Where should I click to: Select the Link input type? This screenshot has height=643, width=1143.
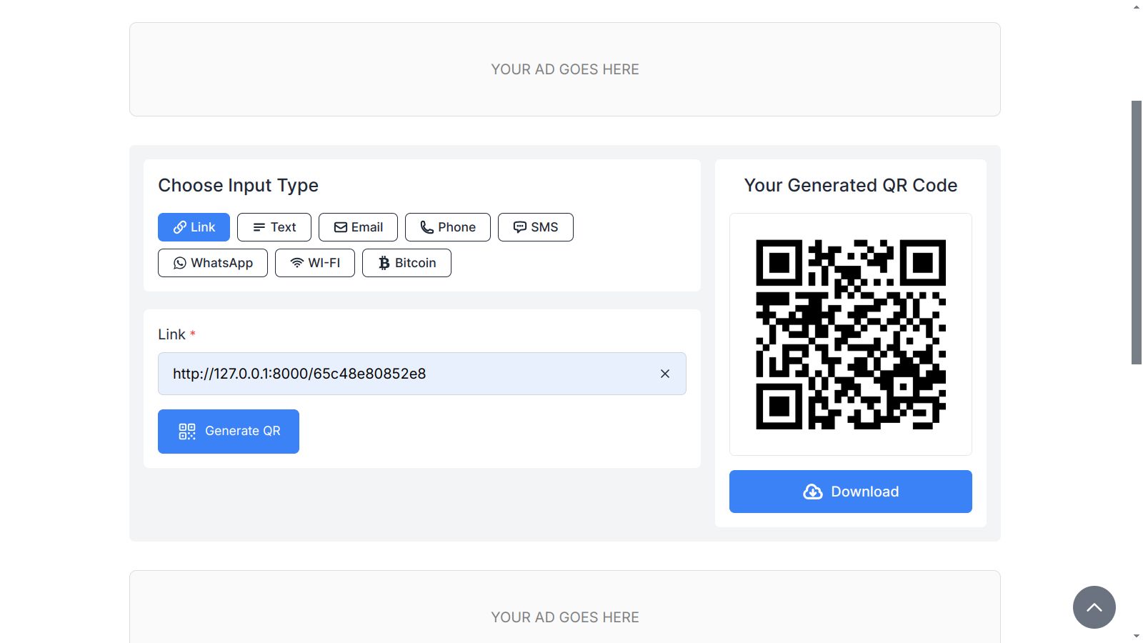194,227
